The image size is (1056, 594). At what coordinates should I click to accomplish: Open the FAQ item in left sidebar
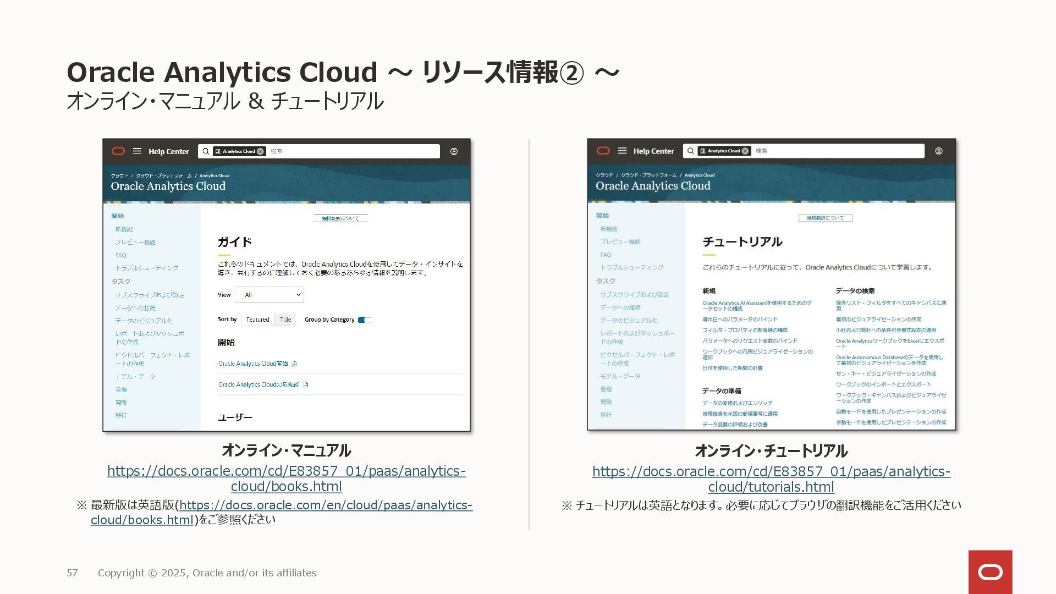pos(121,255)
